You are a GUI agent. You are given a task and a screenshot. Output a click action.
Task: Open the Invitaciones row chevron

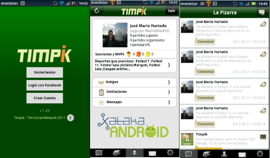point(169,92)
